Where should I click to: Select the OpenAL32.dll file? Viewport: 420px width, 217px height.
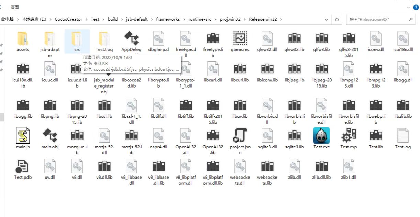point(186,141)
